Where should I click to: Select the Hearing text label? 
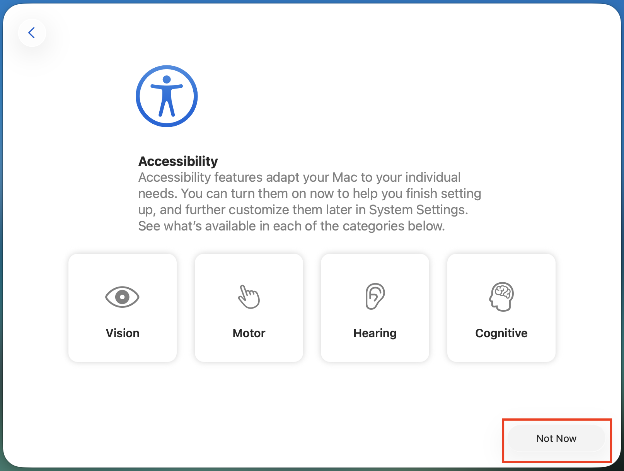coord(375,333)
